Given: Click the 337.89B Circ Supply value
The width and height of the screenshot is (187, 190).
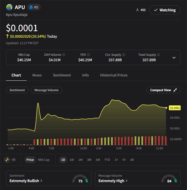Looking at the screenshot, I should coord(115,60).
